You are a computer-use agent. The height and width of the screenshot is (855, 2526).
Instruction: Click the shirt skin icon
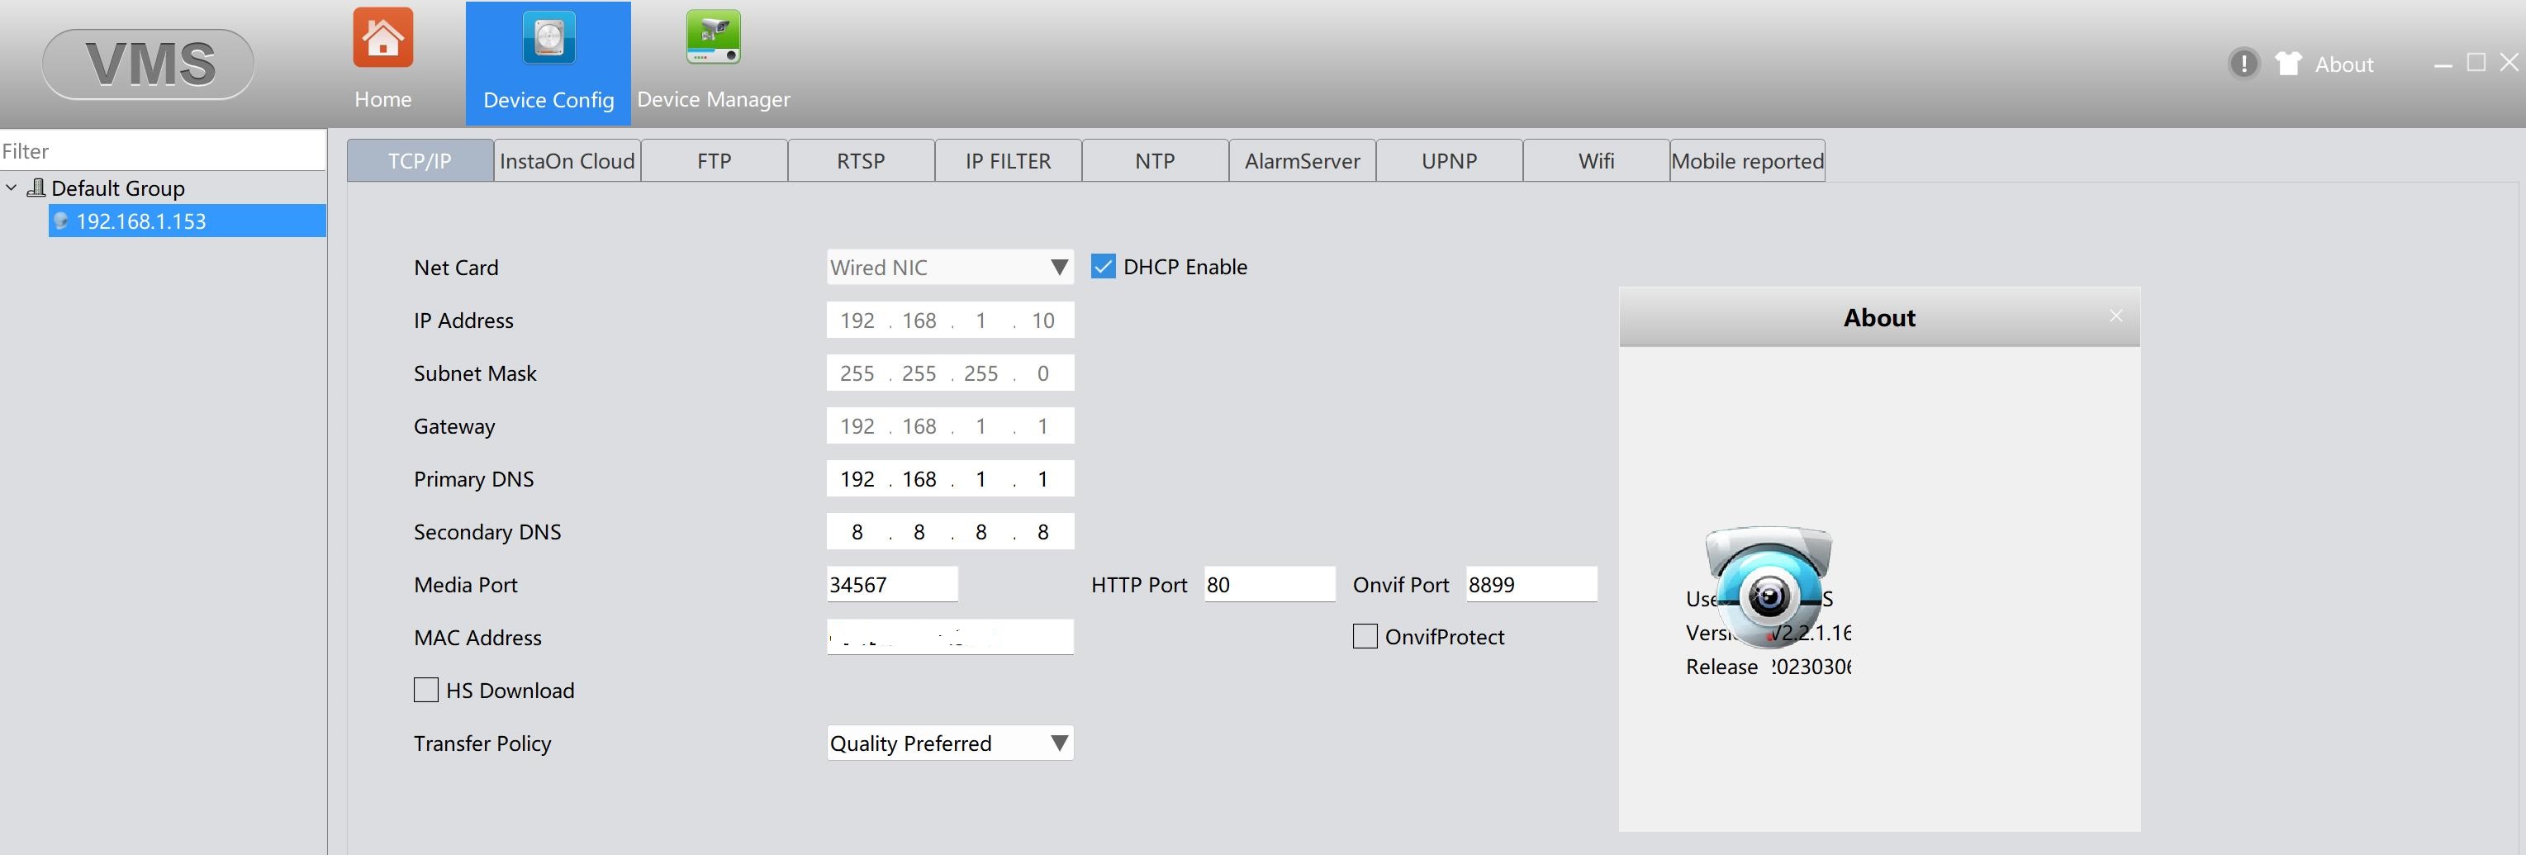tap(2288, 64)
